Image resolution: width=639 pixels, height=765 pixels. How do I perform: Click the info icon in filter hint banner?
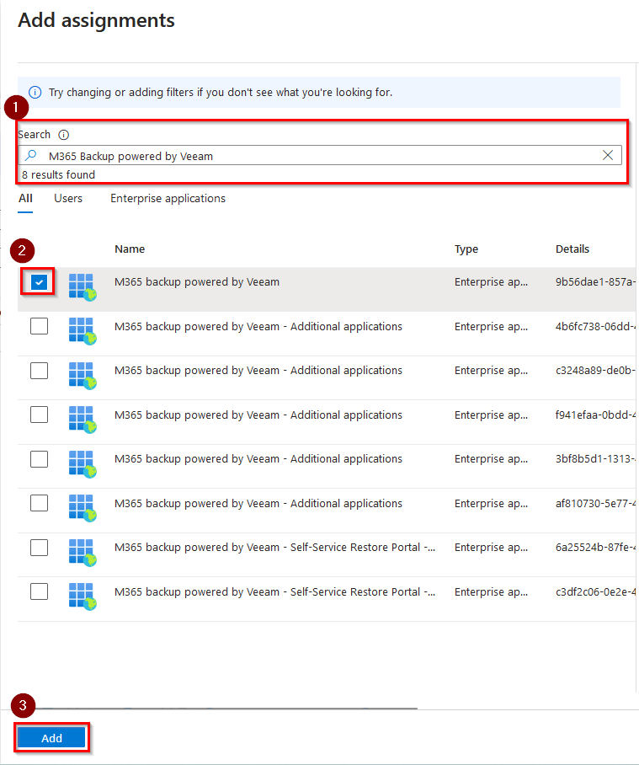[x=35, y=92]
